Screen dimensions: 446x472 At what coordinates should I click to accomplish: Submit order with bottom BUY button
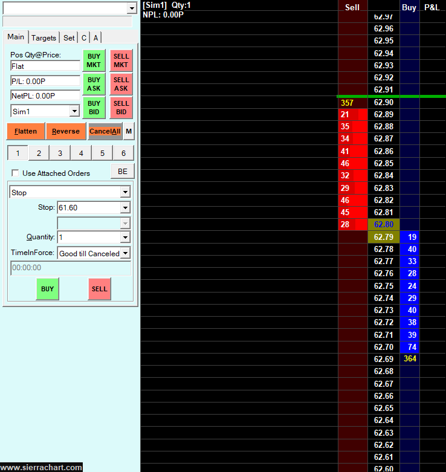tap(48, 289)
